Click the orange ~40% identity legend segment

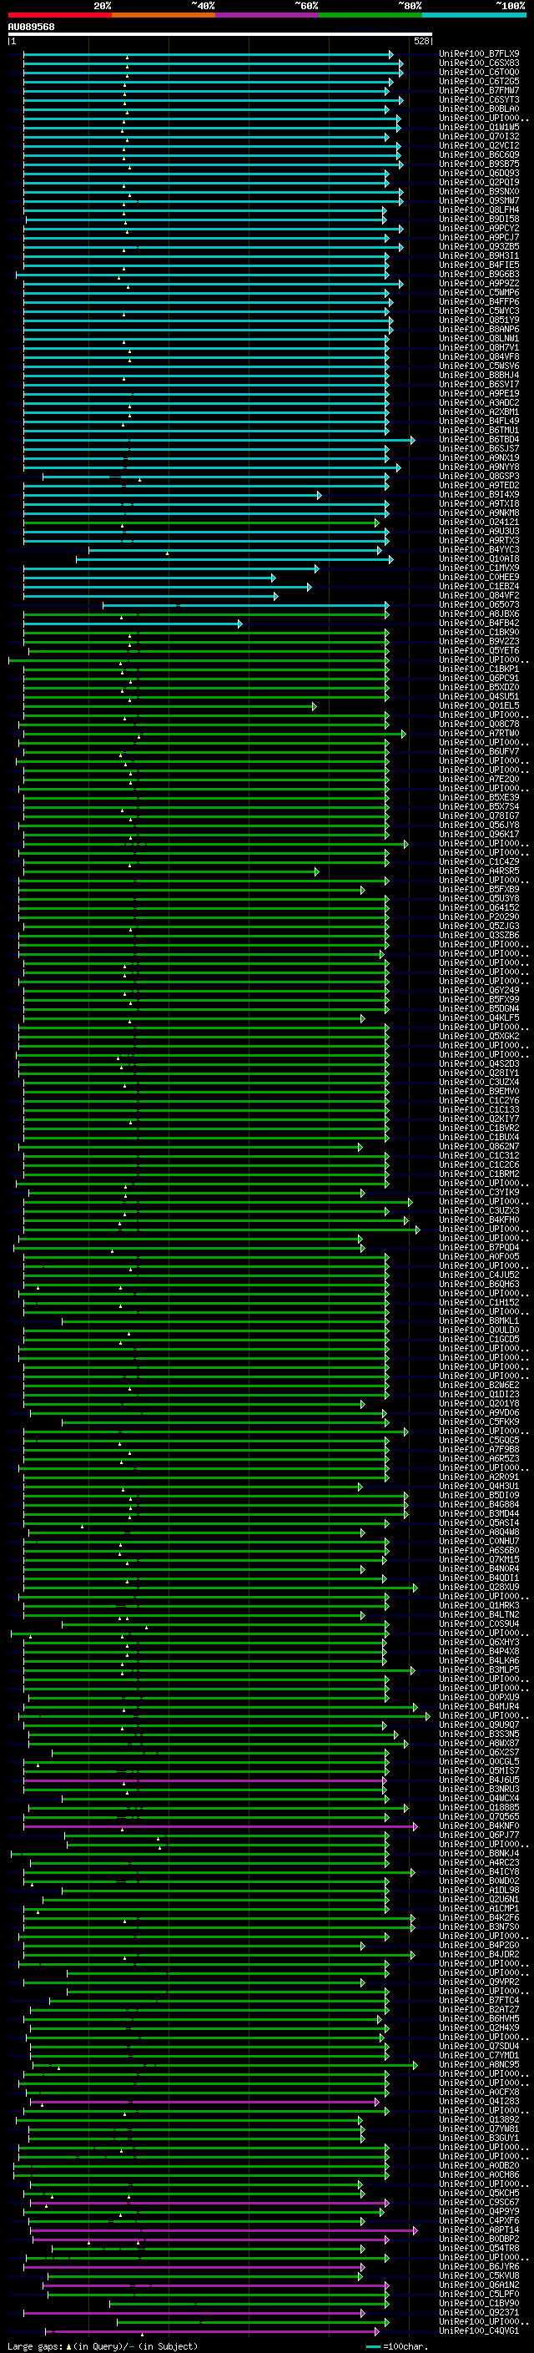click(164, 15)
